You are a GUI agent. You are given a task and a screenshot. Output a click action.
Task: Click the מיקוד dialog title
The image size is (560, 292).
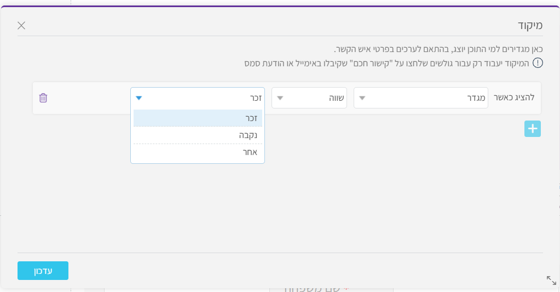(530, 25)
